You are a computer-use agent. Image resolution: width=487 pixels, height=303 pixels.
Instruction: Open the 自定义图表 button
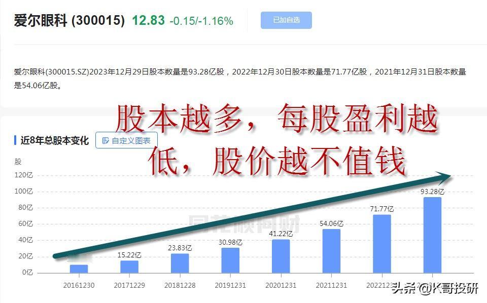click(x=126, y=140)
